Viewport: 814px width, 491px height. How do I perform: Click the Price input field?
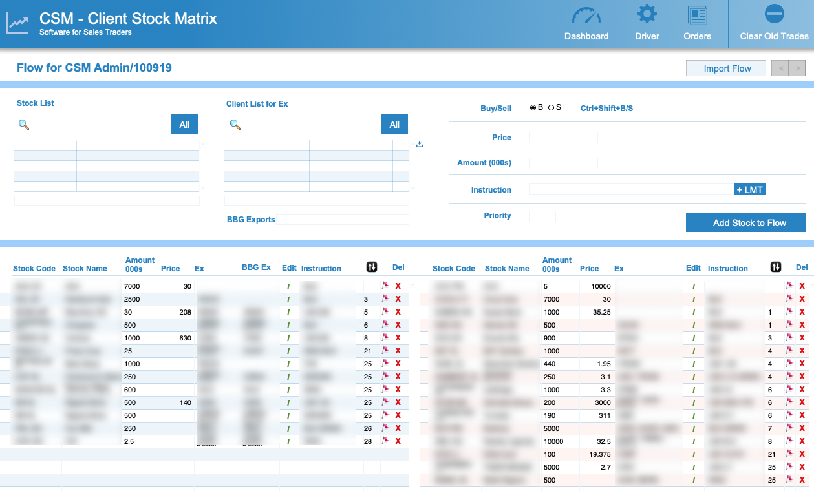(x=563, y=138)
